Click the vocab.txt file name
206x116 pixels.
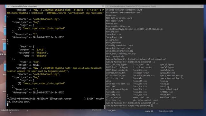coord(165,95)
